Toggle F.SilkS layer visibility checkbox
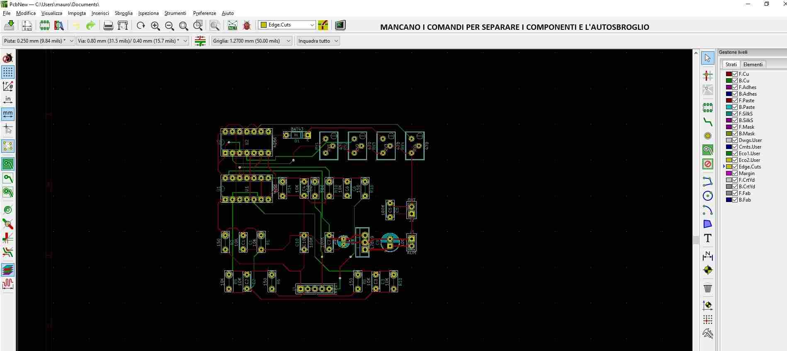The image size is (787, 351). pos(735,114)
